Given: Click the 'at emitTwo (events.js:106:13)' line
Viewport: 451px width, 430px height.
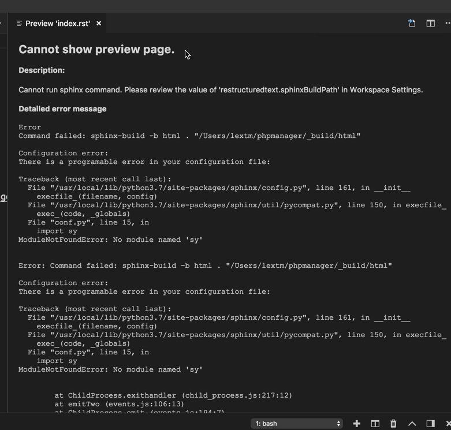Looking at the screenshot, I should point(119,404).
